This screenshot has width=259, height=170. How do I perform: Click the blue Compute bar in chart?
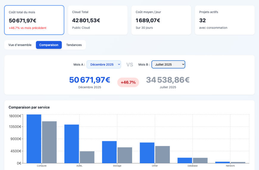(x=34, y=139)
